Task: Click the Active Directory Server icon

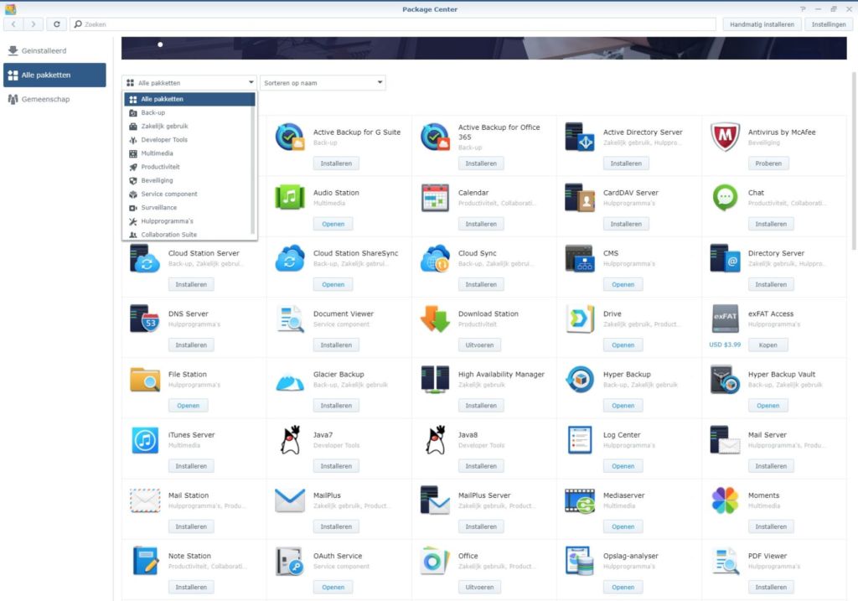Action: click(580, 137)
